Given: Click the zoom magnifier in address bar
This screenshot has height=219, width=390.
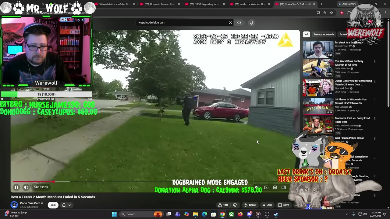Looking at the screenshot, I should (x=325, y=13).
